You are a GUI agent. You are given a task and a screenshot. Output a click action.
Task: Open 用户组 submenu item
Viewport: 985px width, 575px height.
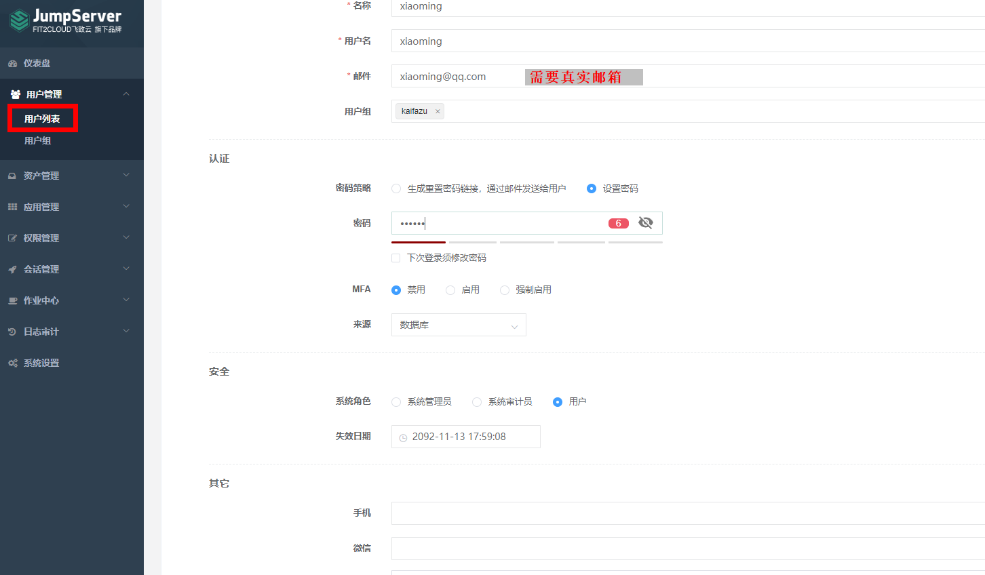[x=38, y=140]
